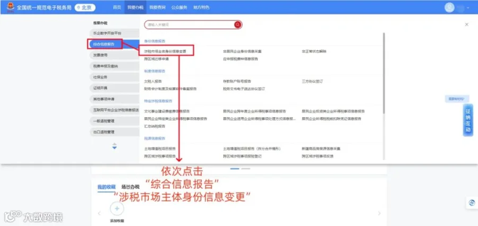
Task: Open 土地增值税项目报告（拆分合并情形） link
Action: pyautogui.click(x=252, y=149)
